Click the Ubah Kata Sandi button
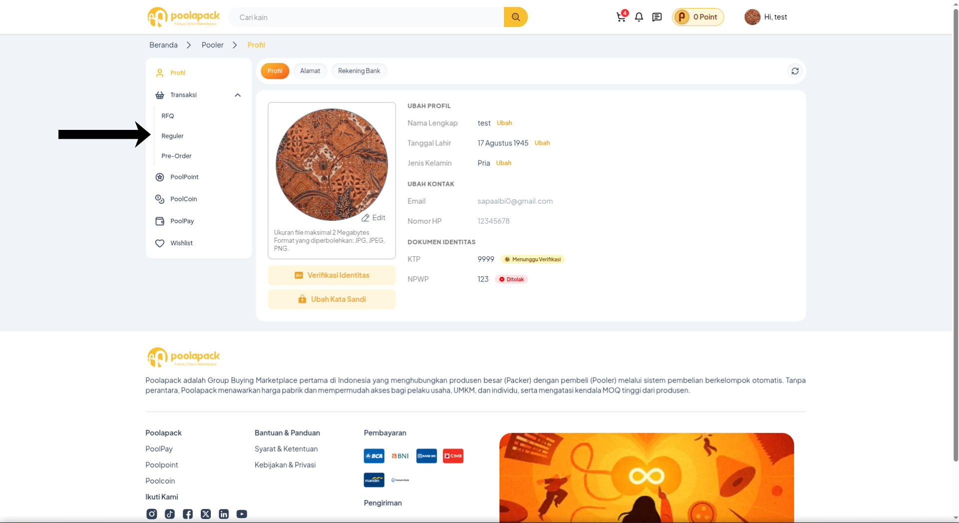 [332, 299]
